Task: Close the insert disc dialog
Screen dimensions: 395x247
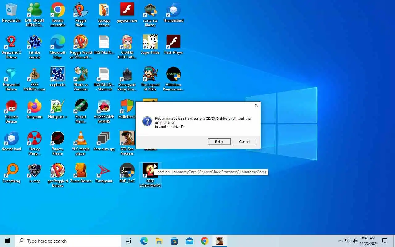Action: point(256,105)
